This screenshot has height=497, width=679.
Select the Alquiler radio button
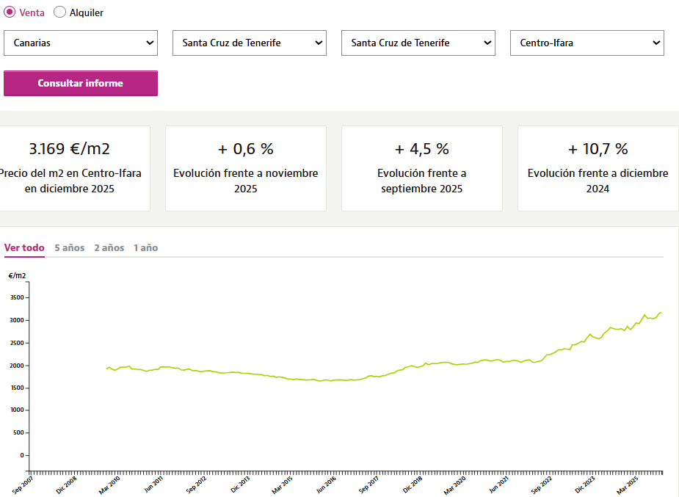(x=60, y=12)
